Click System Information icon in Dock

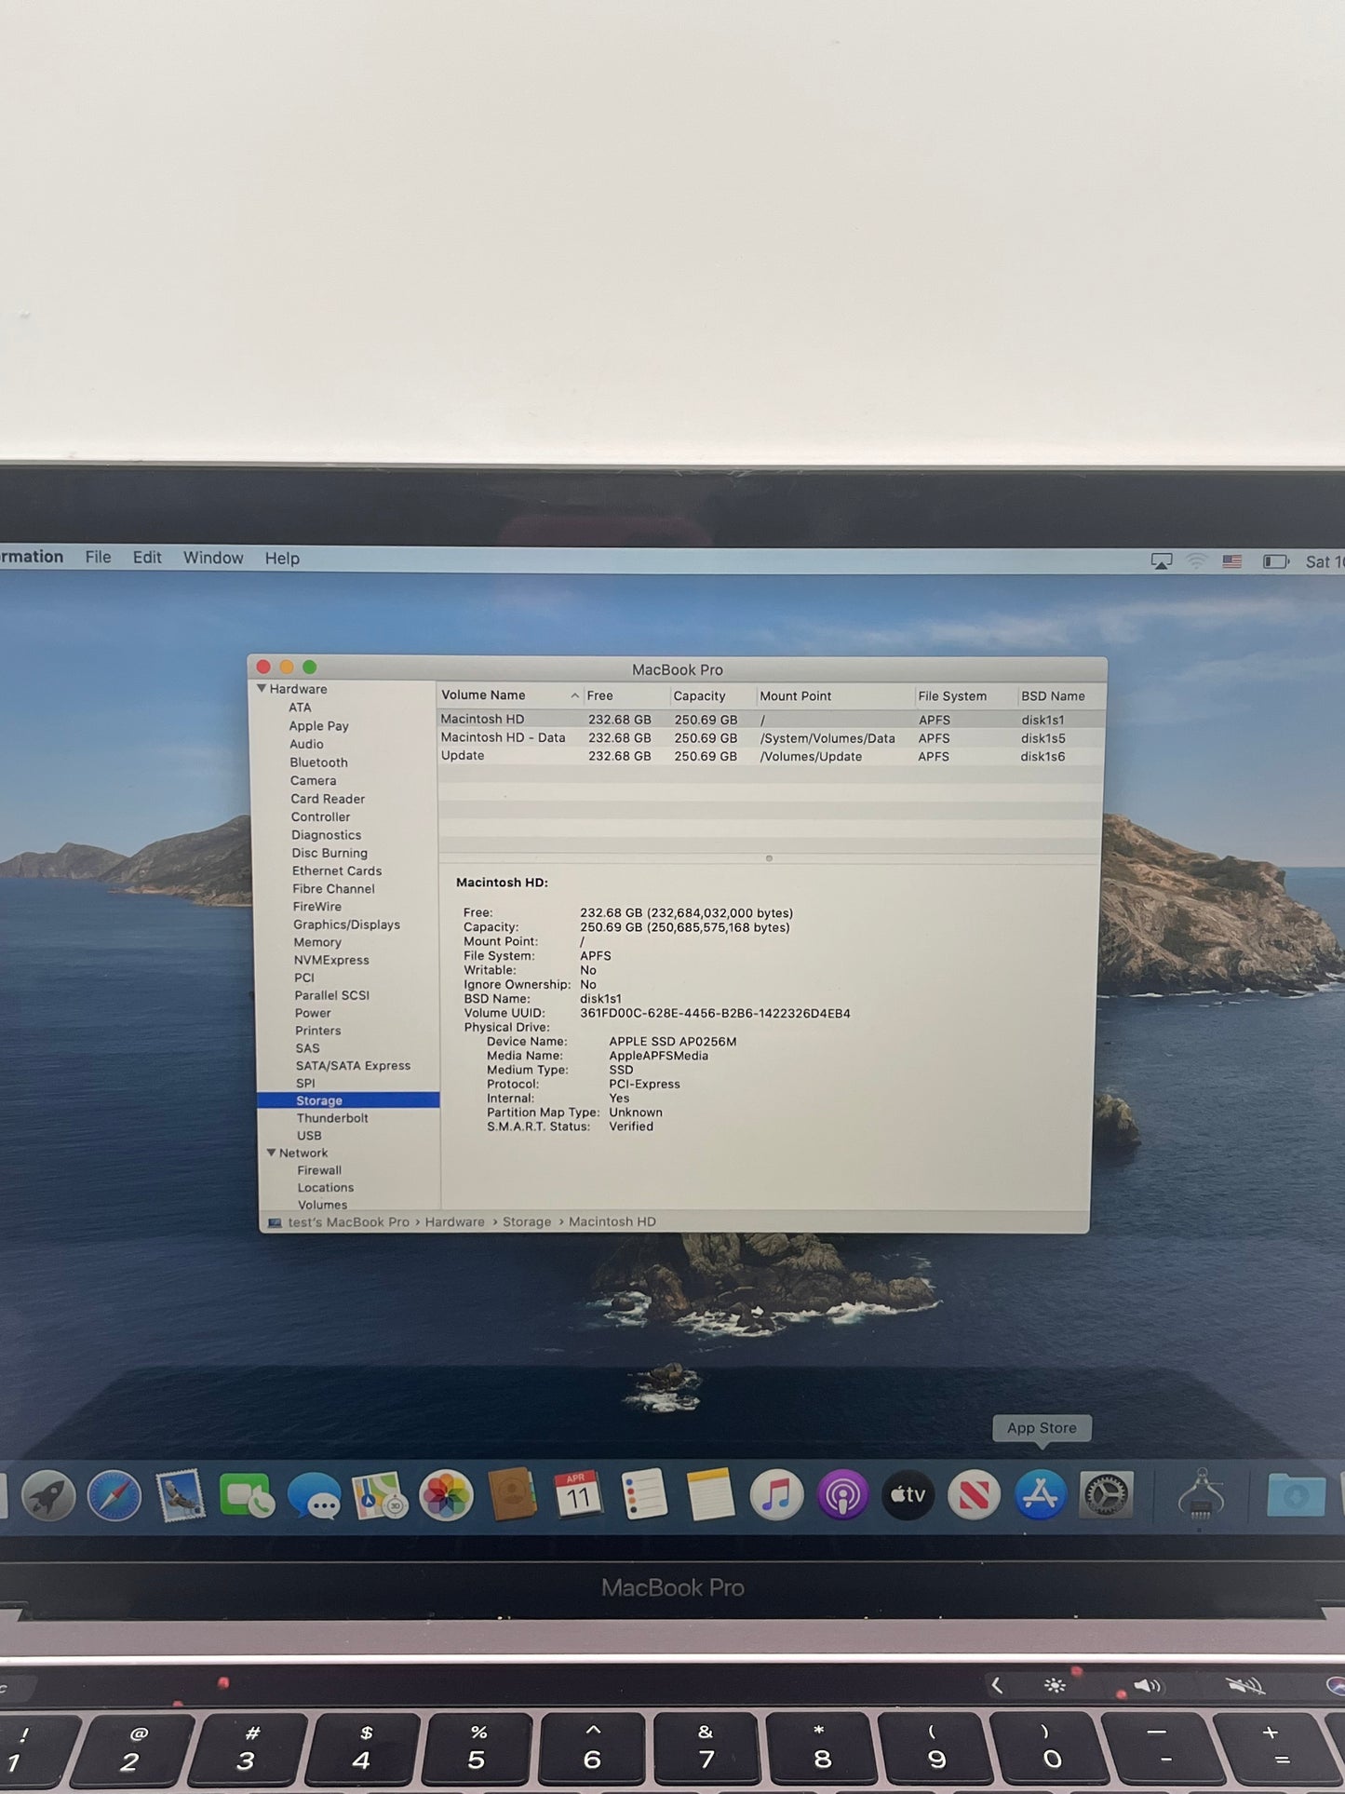pos(1201,1494)
